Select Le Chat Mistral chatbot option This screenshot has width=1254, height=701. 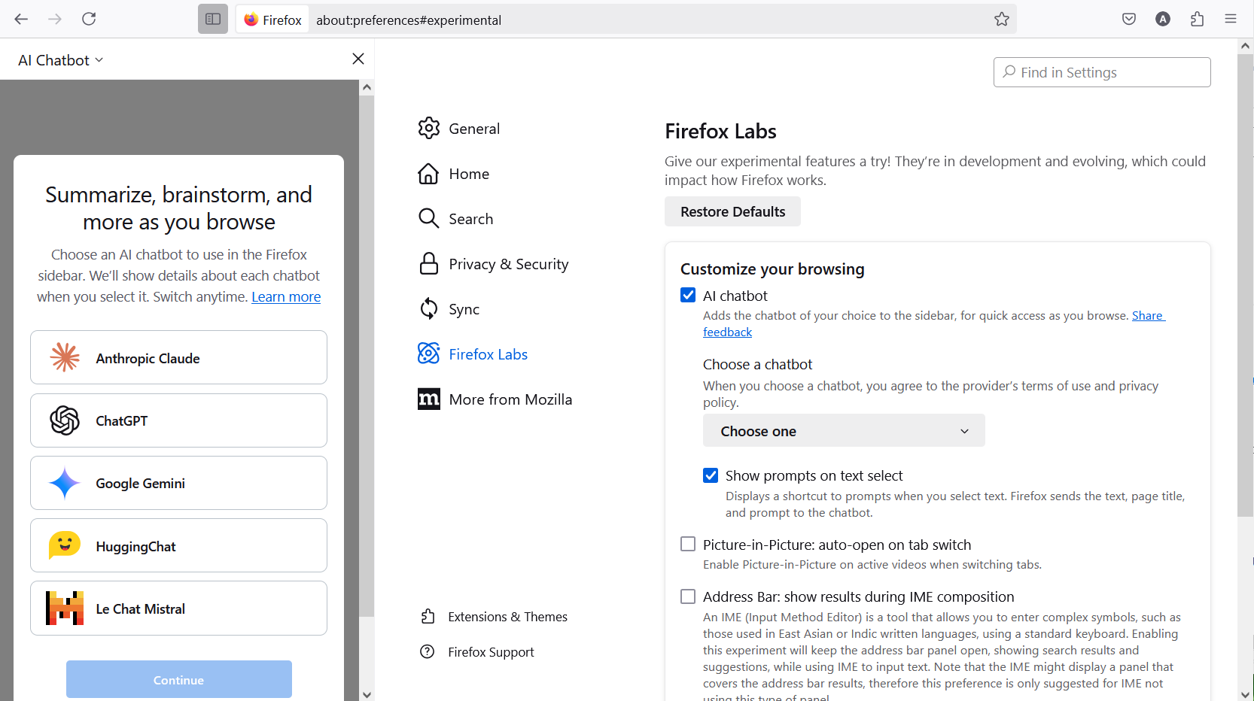pos(178,608)
